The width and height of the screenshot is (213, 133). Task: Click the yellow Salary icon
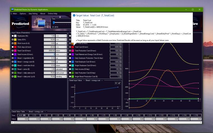click(x=15, y=39)
